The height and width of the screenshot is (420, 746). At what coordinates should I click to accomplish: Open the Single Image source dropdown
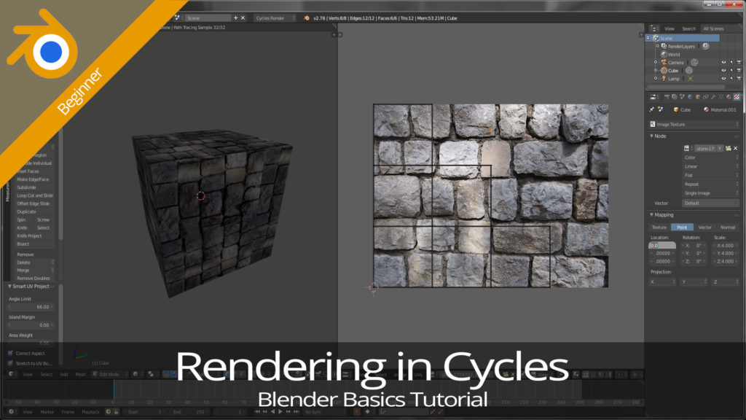pyautogui.click(x=711, y=193)
